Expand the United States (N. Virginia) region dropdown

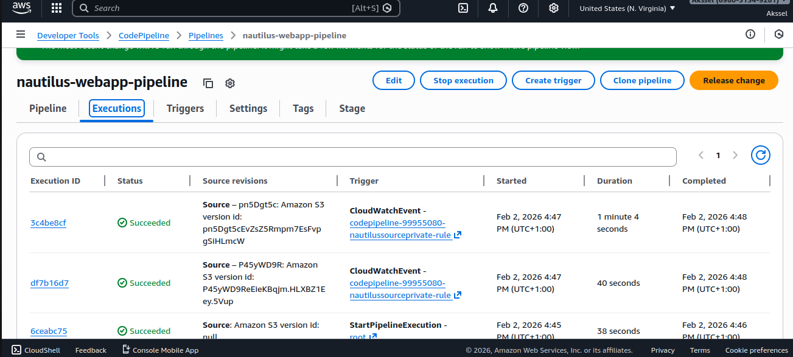click(627, 9)
